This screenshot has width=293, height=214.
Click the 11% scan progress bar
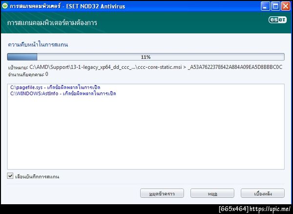pos(146,57)
